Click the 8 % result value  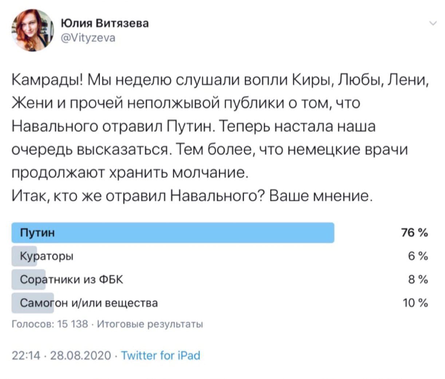click(x=418, y=279)
